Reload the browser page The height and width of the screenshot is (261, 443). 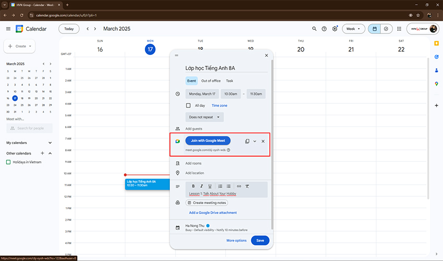[21, 15]
